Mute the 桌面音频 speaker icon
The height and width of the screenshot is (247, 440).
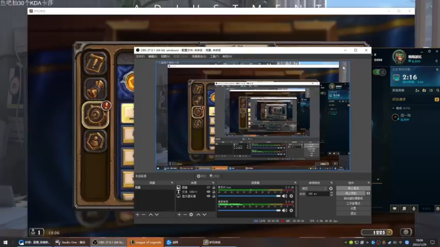(284, 210)
